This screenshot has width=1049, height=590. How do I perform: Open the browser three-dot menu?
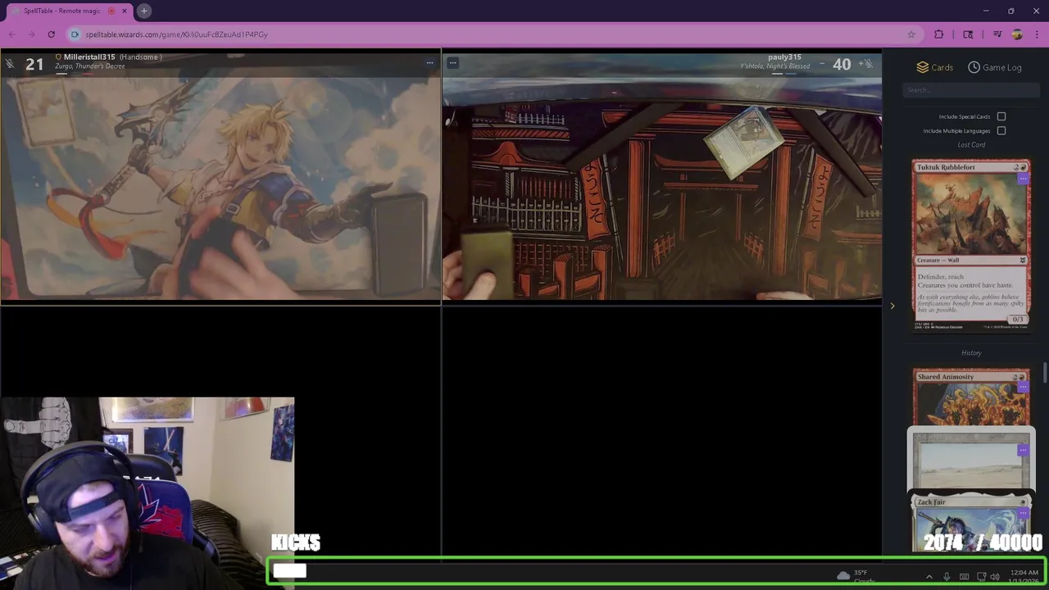[x=1037, y=34]
